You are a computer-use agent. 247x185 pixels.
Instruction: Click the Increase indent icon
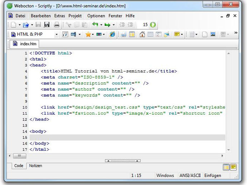click(x=130, y=25)
